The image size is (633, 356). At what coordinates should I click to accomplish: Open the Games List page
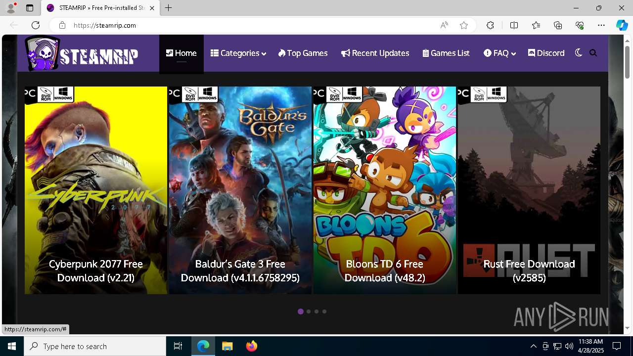446,53
